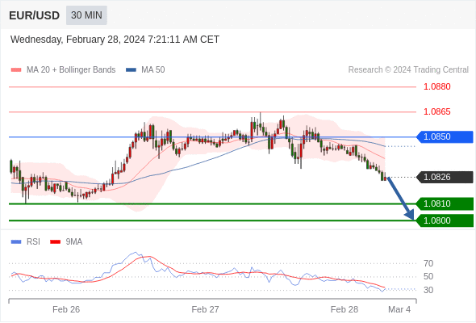Click the 9MA legend red swatch

point(55,242)
